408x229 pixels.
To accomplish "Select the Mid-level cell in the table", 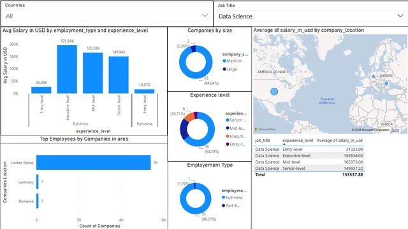I will 291,162.
